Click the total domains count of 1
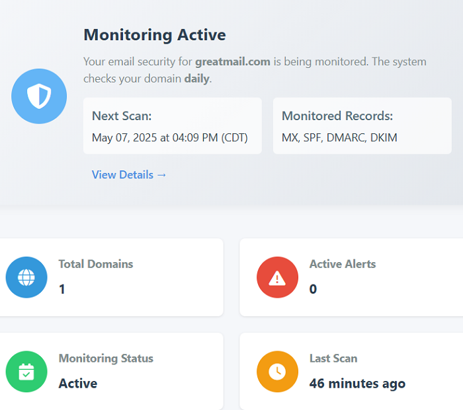Image resolution: width=463 pixels, height=410 pixels. [62, 289]
